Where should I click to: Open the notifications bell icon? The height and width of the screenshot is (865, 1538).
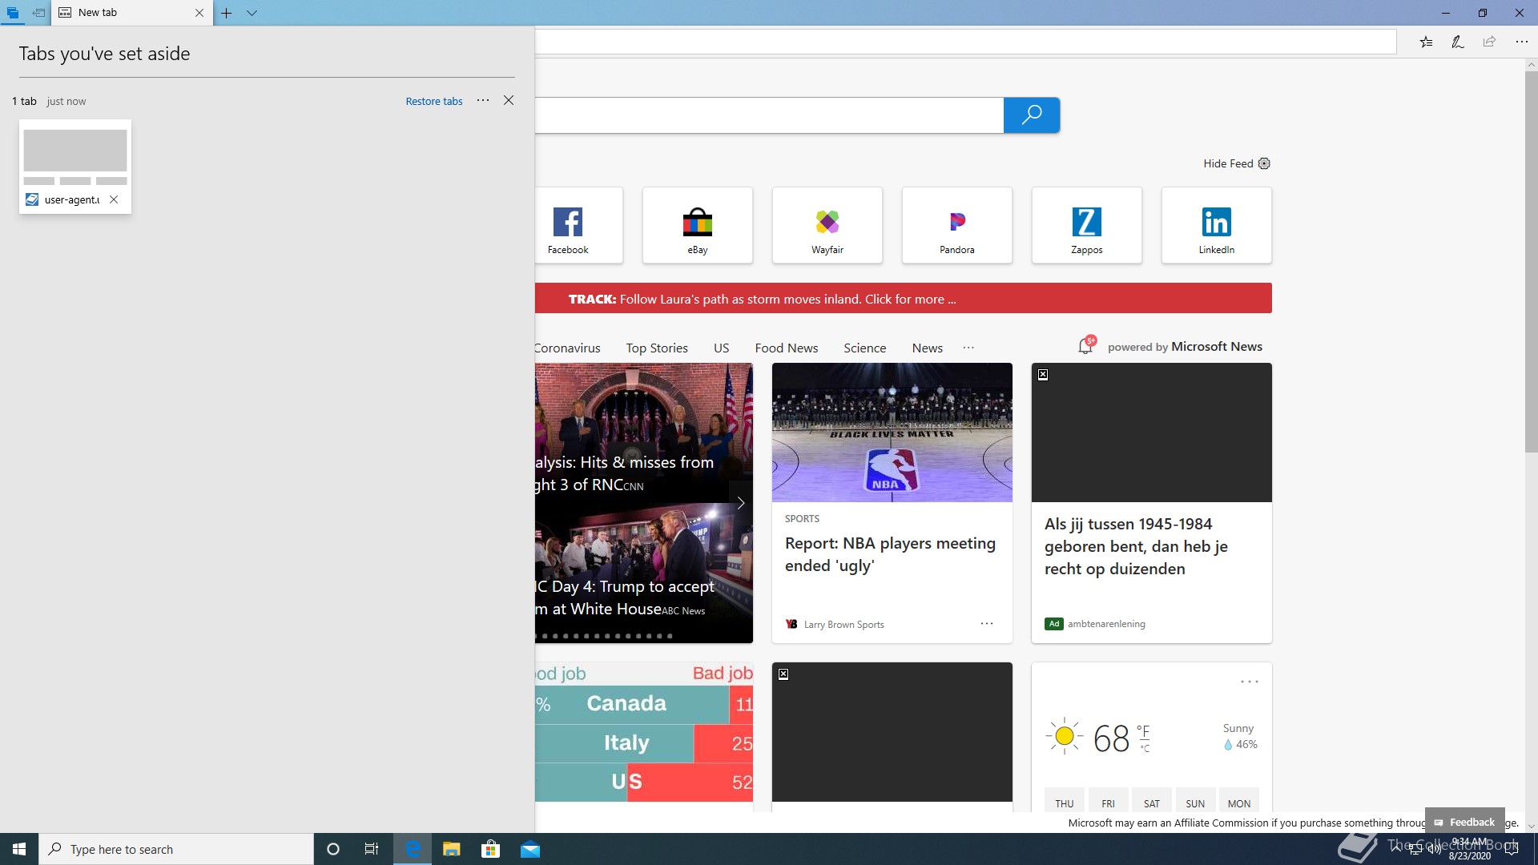coord(1086,346)
